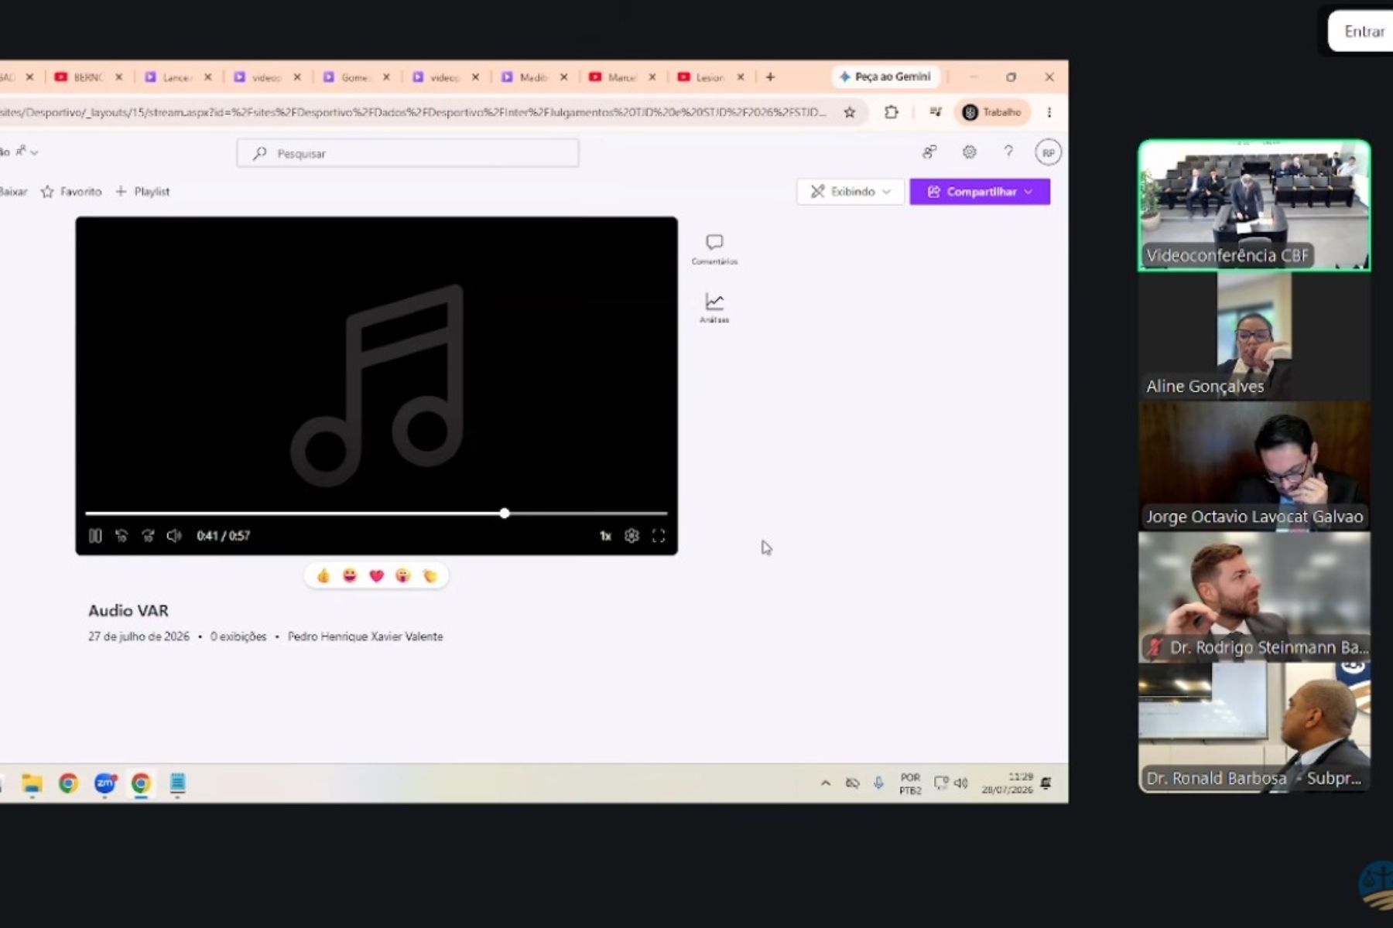Viewport: 1393px width, 928px height.
Task: Toggle Favorito star for this audio
Action: (x=71, y=192)
